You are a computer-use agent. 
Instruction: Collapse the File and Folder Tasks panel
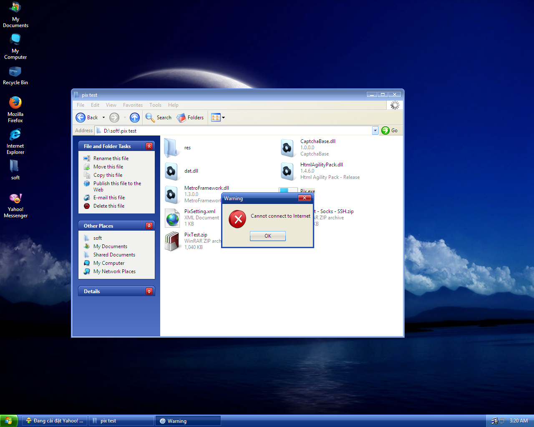pos(149,146)
